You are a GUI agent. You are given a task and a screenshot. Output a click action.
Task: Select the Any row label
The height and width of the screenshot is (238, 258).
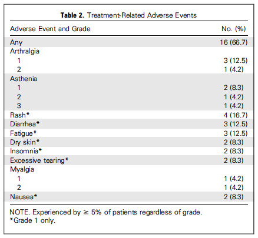(16, 42)
